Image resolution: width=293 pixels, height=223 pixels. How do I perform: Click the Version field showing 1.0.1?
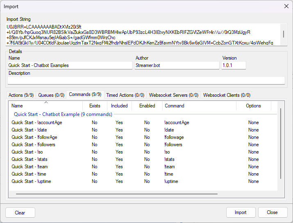(233, 65)
